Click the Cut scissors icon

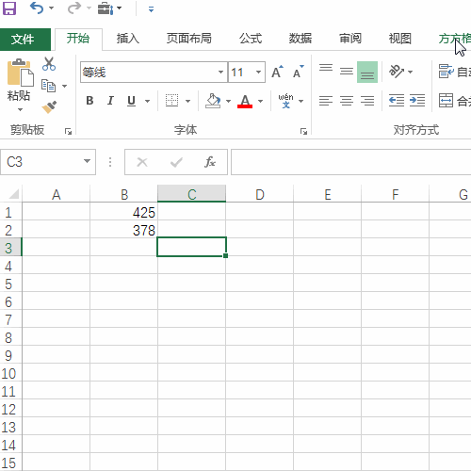pyautogui.click(x=49, y=64)
